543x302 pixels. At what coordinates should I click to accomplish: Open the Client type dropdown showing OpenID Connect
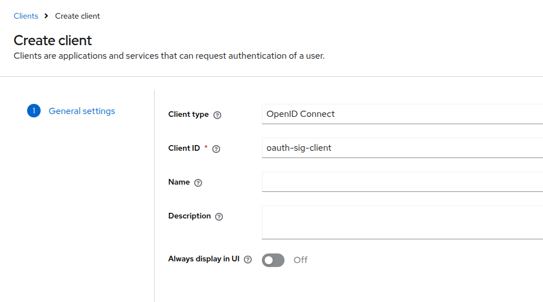402,114
